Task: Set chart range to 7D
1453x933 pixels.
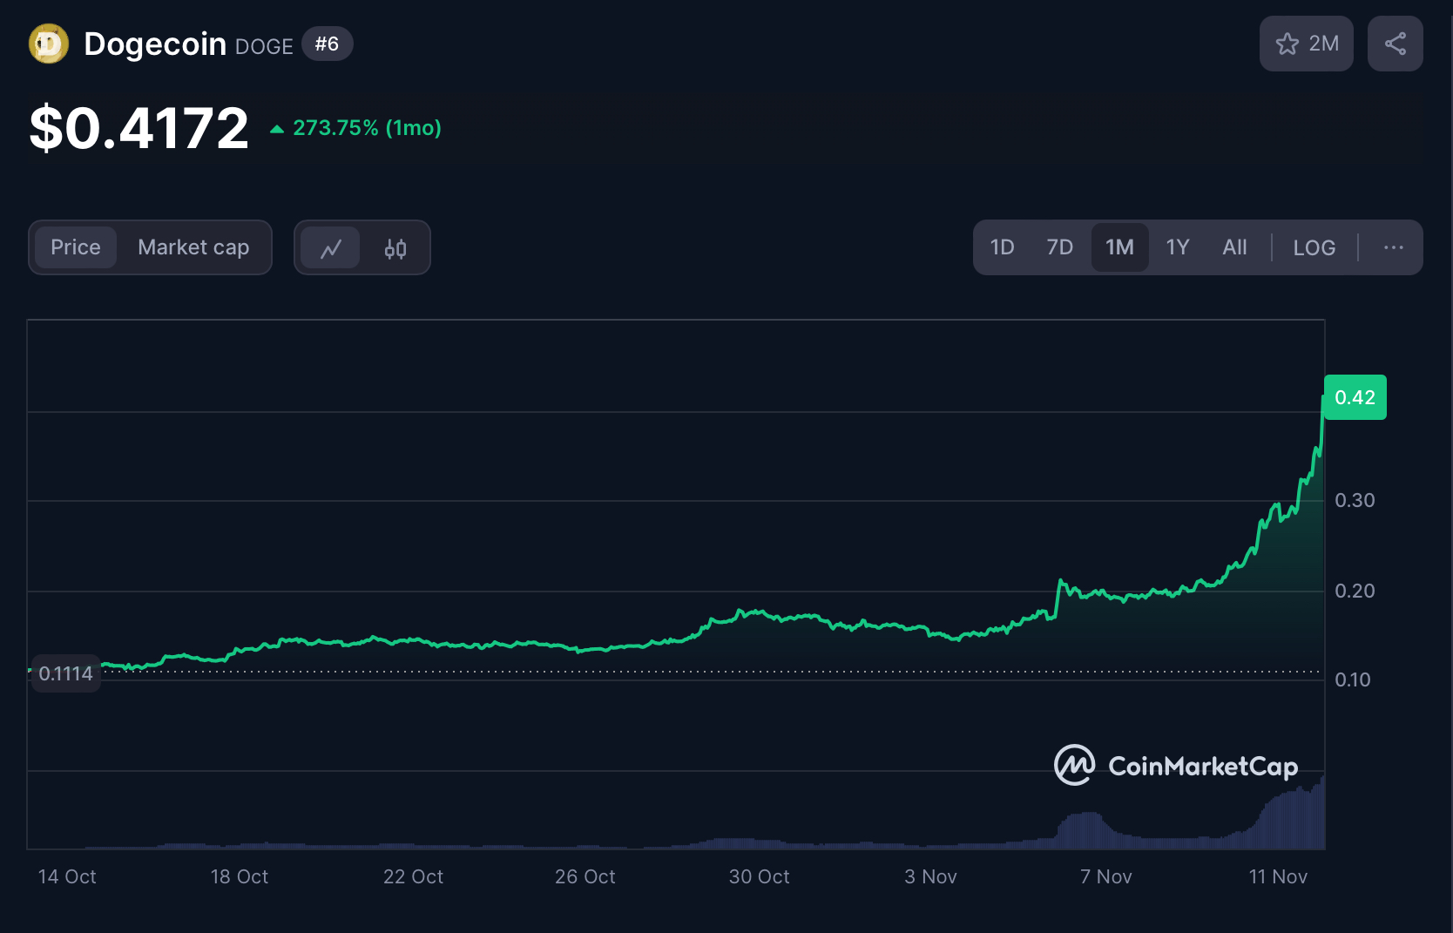Action: (x=1059, y=247)
